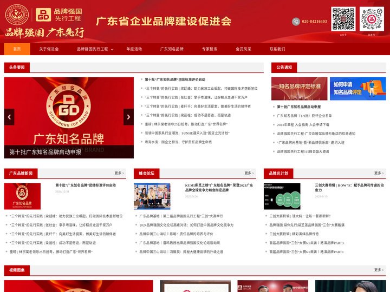Click 更多 in 峰会论坛 section
Image resolution: width=390 pixels, height=292 pixels.
[249, 173]
